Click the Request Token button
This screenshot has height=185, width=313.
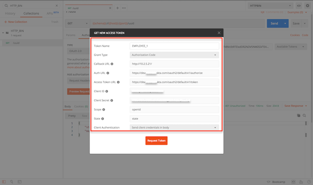click(x=156, y=141)
